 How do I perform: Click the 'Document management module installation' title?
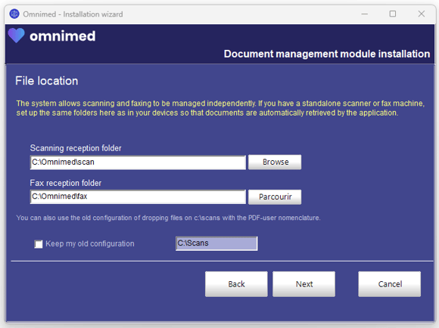tap(327, 54)
